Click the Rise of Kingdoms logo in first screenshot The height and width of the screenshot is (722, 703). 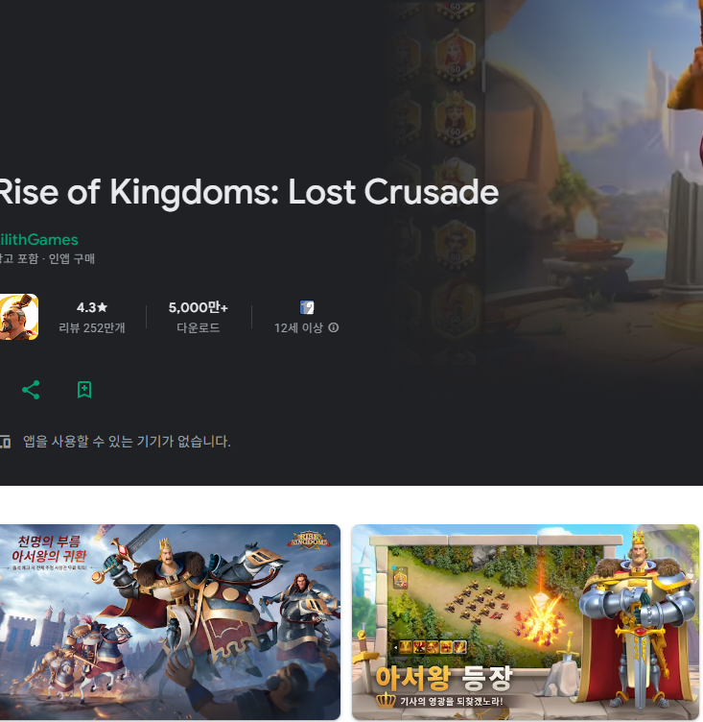[x=309, y=540]
